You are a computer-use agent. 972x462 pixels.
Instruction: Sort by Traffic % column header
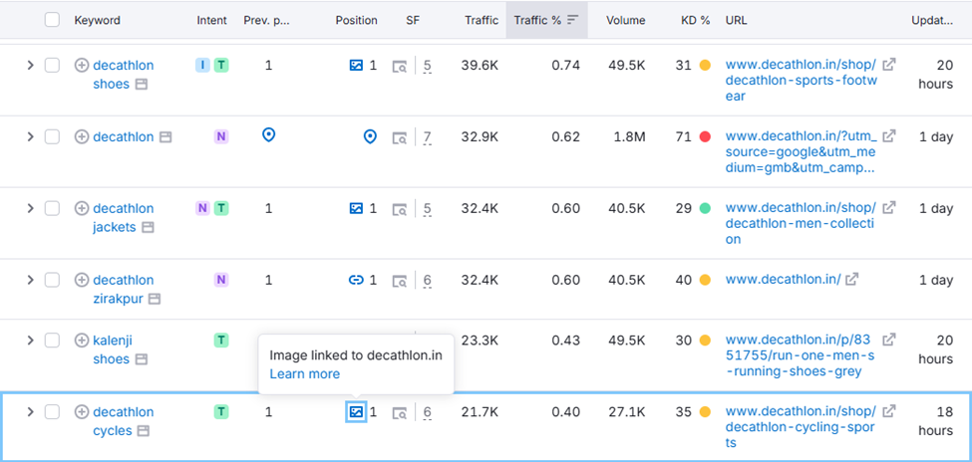click(546, 20)
